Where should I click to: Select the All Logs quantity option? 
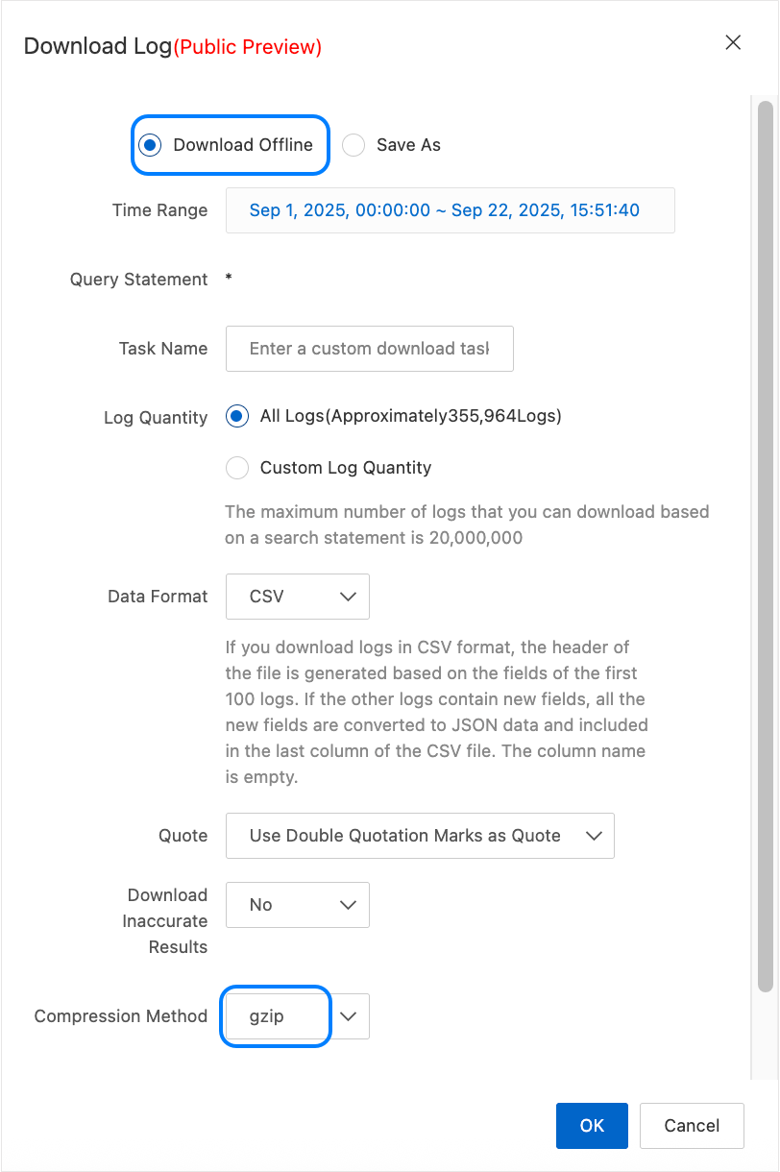pyautogui.click(x=236, y=417)
